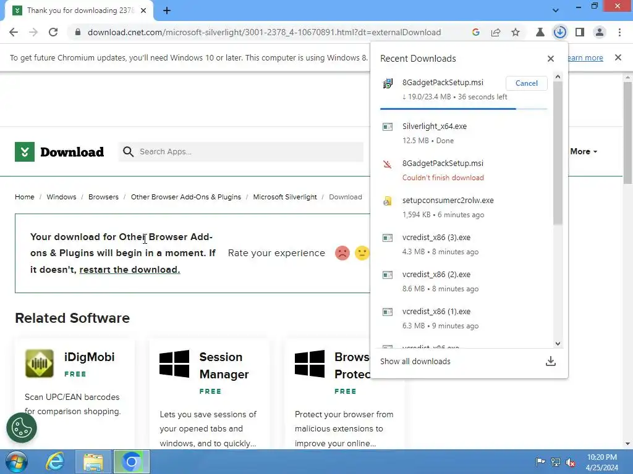This screenshot has width=633, height=474.
Task: Close the current browser tab
Action: point(143,10)
